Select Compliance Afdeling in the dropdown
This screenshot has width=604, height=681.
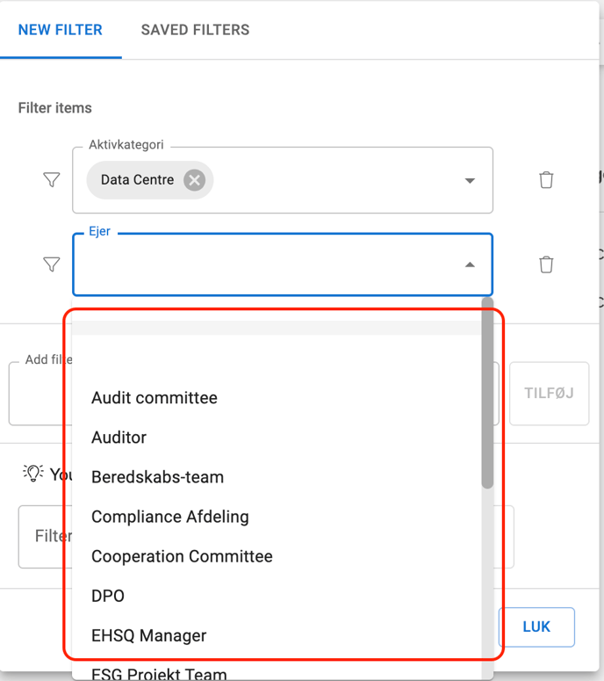[170, 517]
